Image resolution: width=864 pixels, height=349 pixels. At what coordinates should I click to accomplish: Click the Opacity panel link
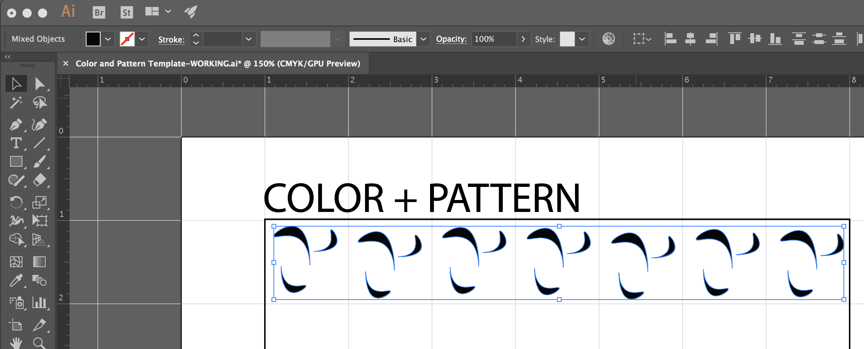[x=451, y=39]
